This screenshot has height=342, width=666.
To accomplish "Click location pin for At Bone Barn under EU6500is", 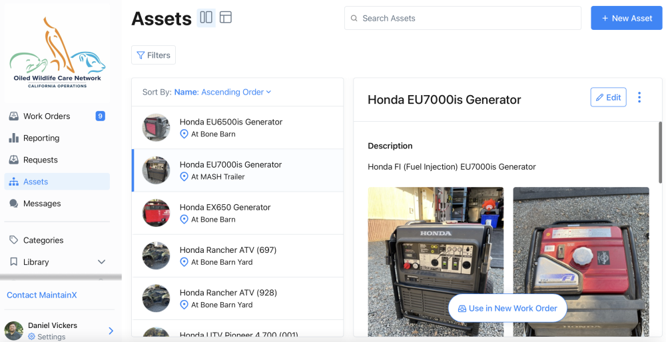I will 184,134.
